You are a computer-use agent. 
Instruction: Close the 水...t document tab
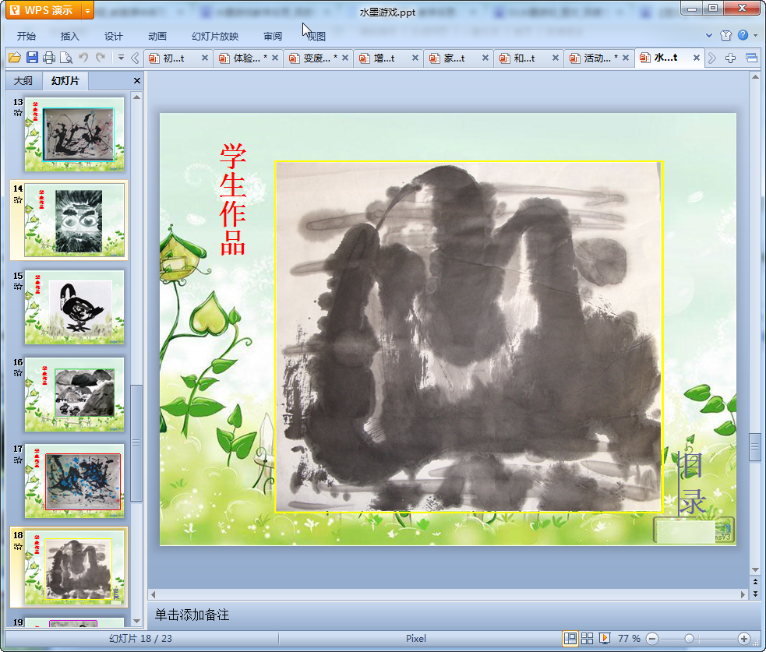pyautogui.click(x=697, y=58)
